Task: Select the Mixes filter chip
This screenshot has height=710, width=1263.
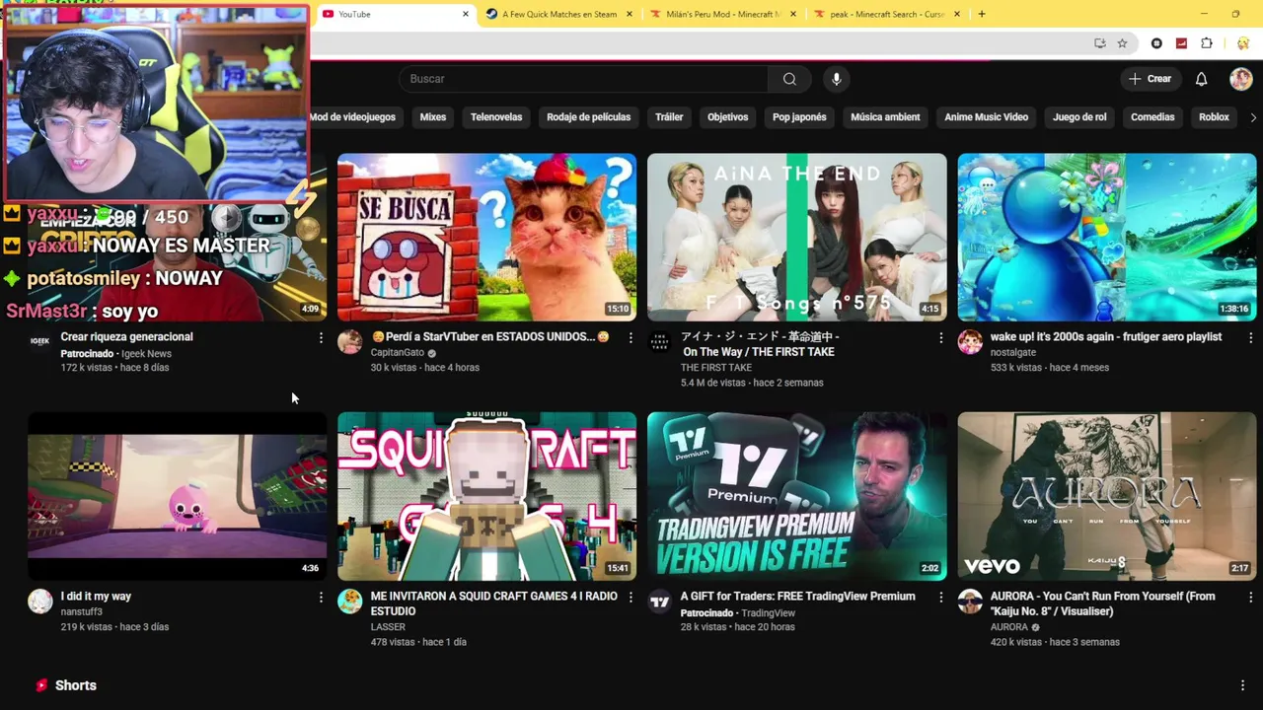Action: [x=433, y=117]
